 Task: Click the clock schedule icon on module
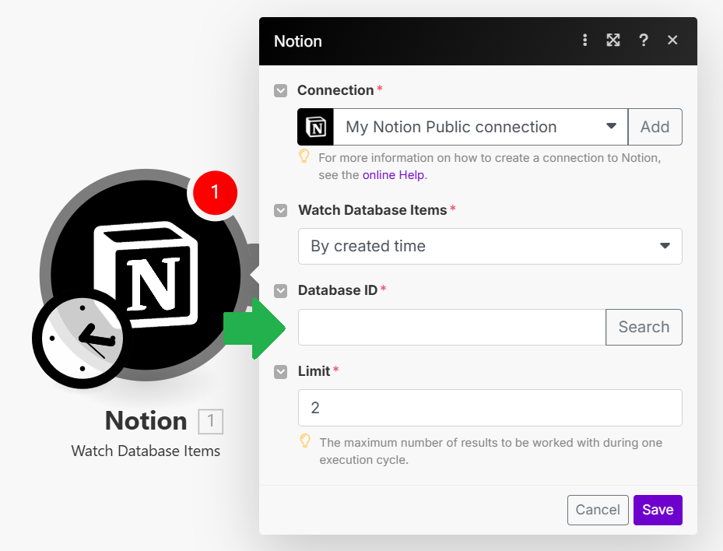click(x=82, y=339)
